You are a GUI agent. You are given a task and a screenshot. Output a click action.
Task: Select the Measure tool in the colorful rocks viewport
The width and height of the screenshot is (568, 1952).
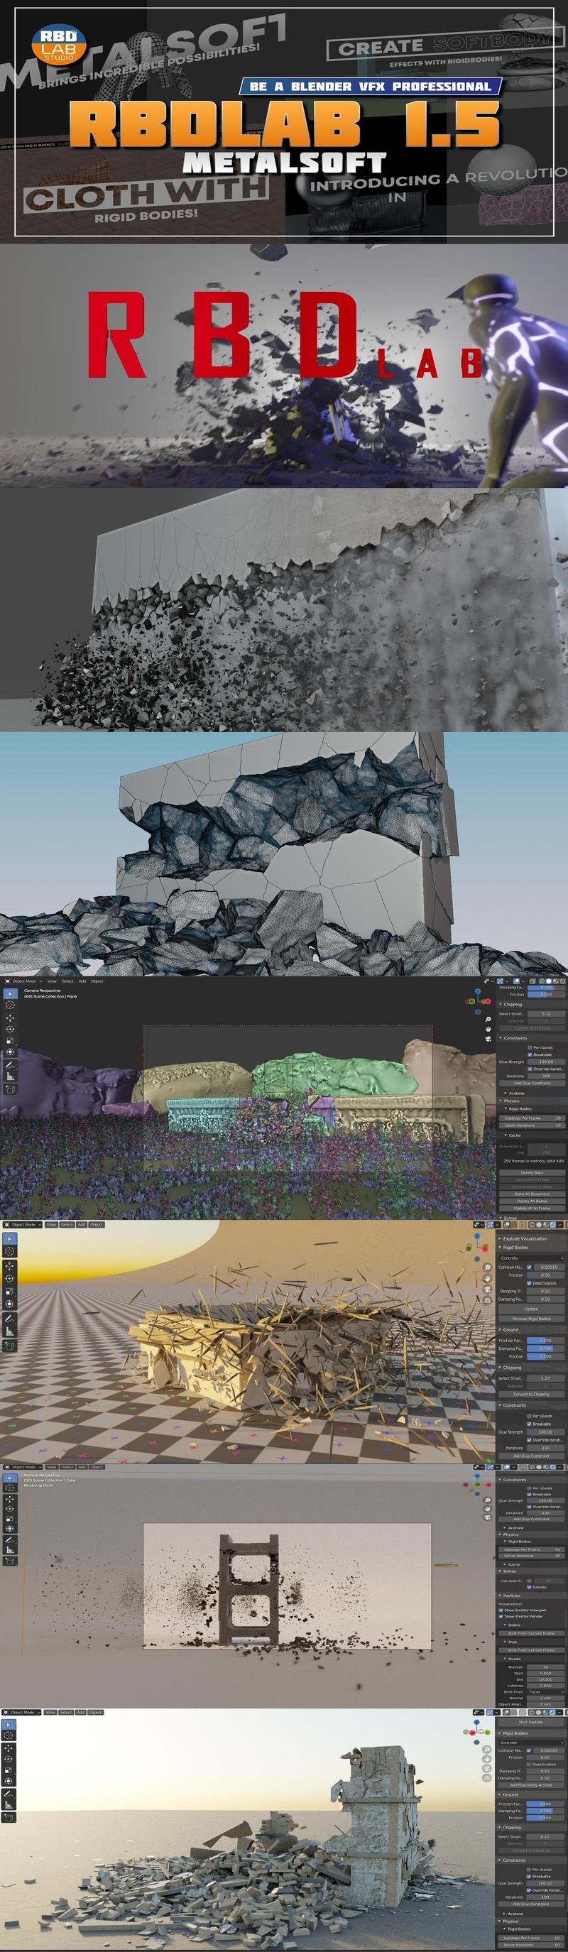coord(11,1076)
